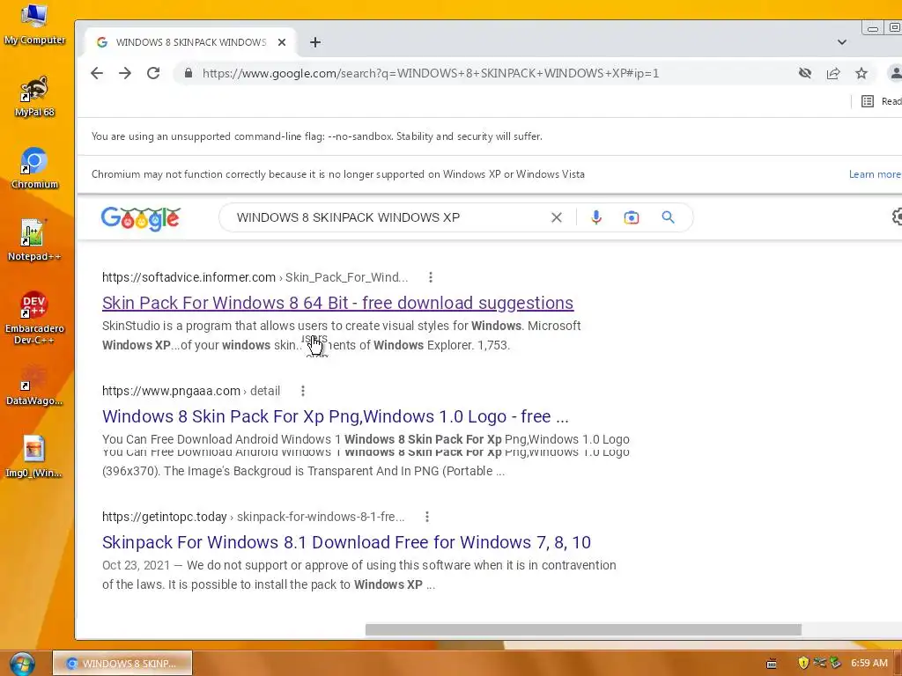Click the blue search magnifier button
Screen dimensions: 902x676
pos(668,217)
